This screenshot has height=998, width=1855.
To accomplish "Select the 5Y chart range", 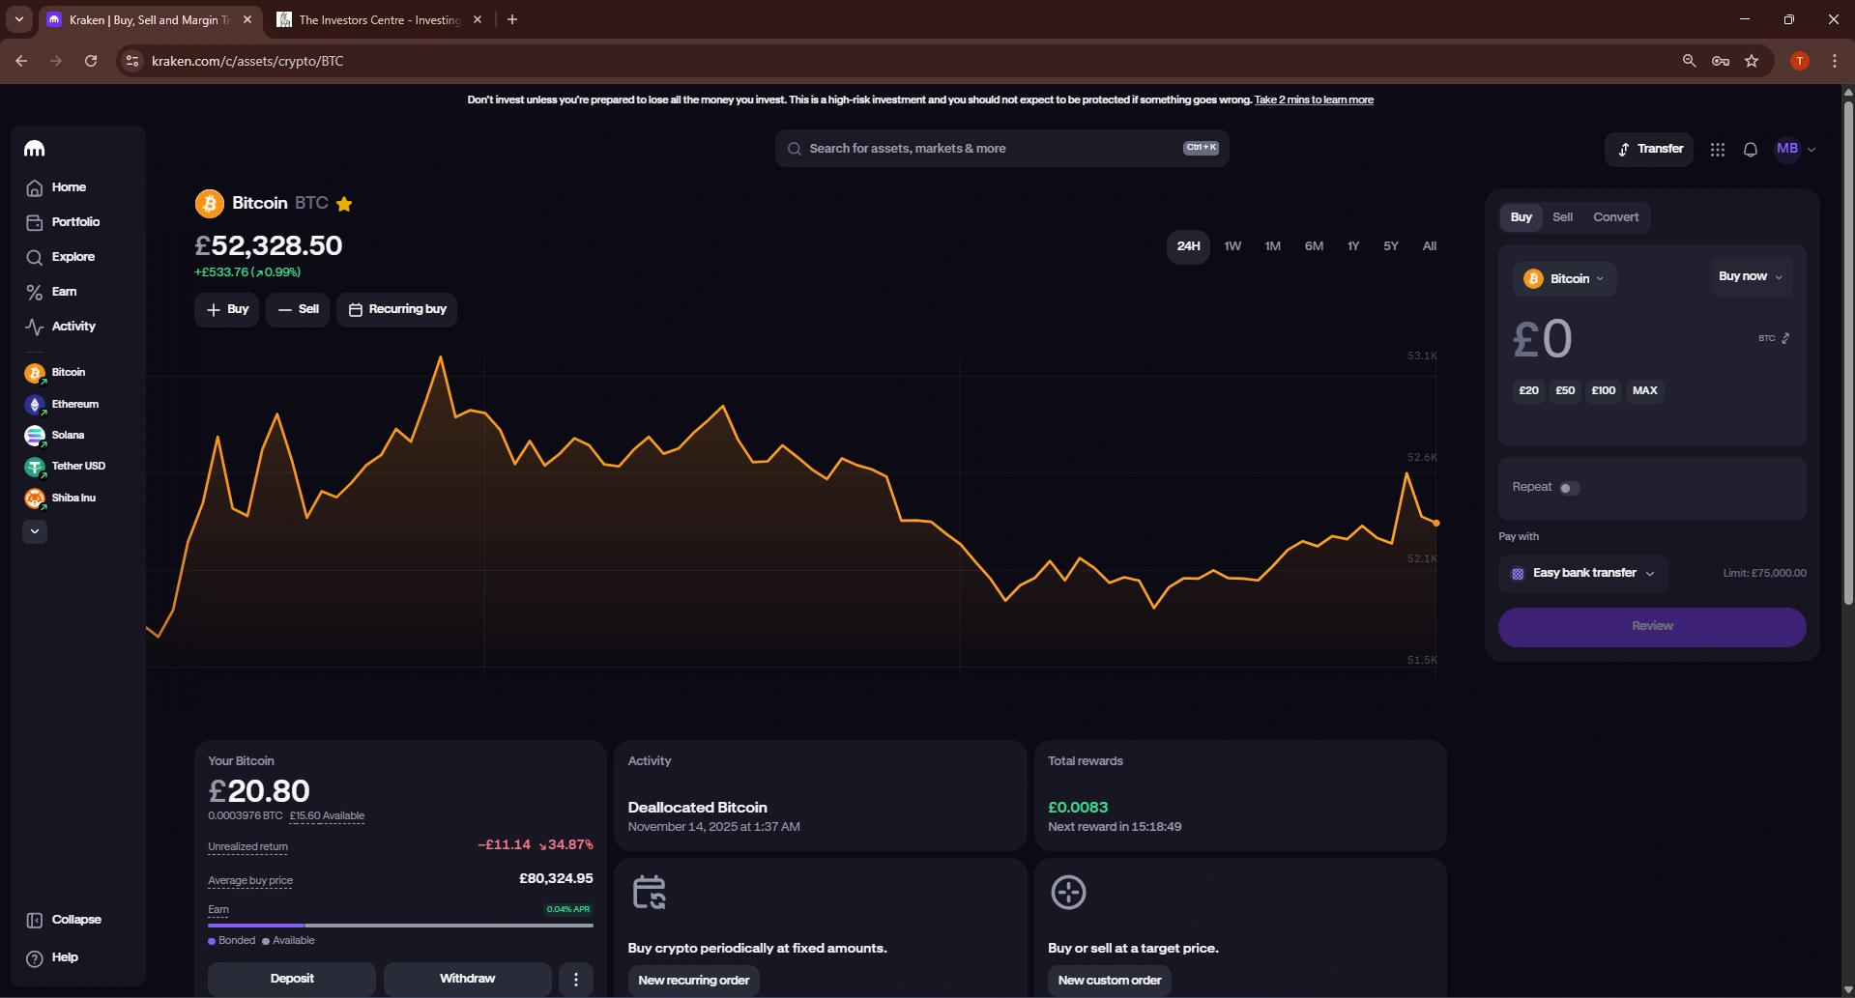I will [1390, 246].
